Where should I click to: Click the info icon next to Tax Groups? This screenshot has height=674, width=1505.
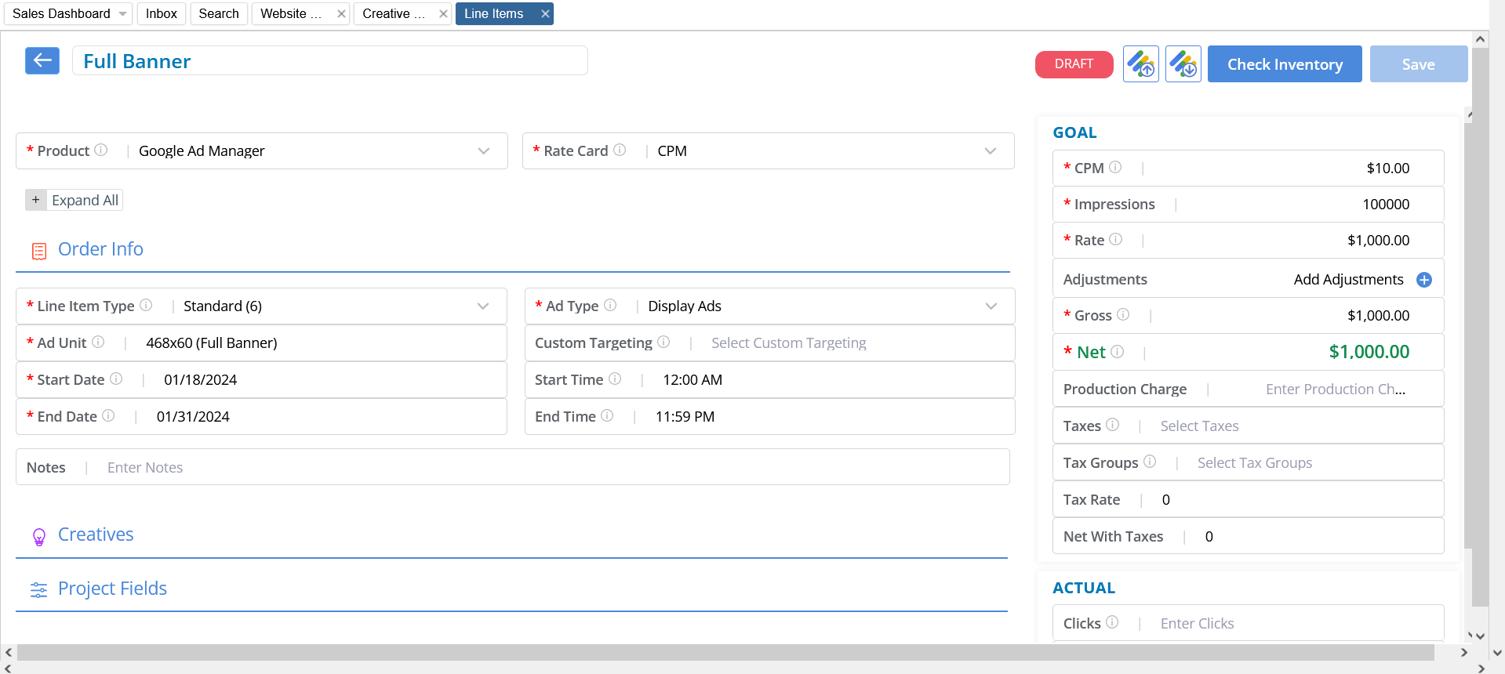(x=1150, y=462)
